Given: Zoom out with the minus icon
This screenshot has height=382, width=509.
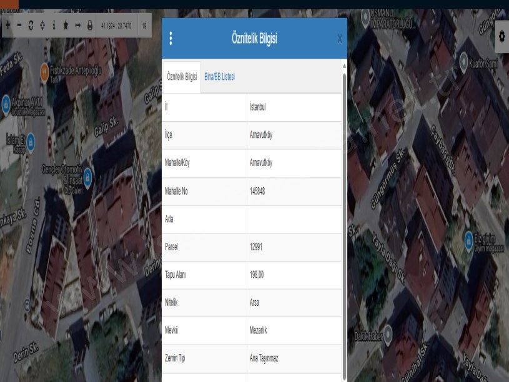Looking at the screenshot, I should pos(19,26).
